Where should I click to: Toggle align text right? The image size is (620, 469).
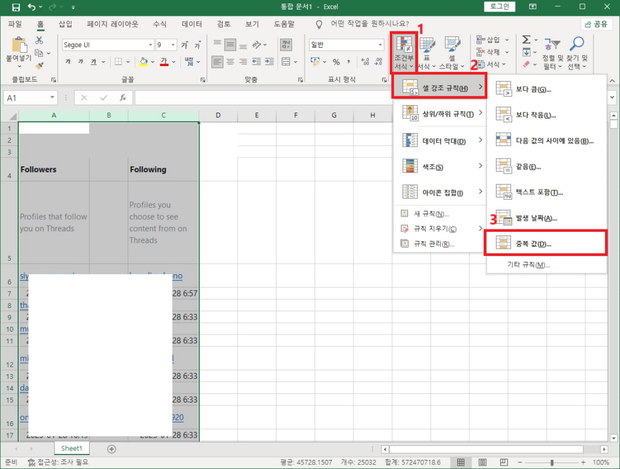(243, 62)
